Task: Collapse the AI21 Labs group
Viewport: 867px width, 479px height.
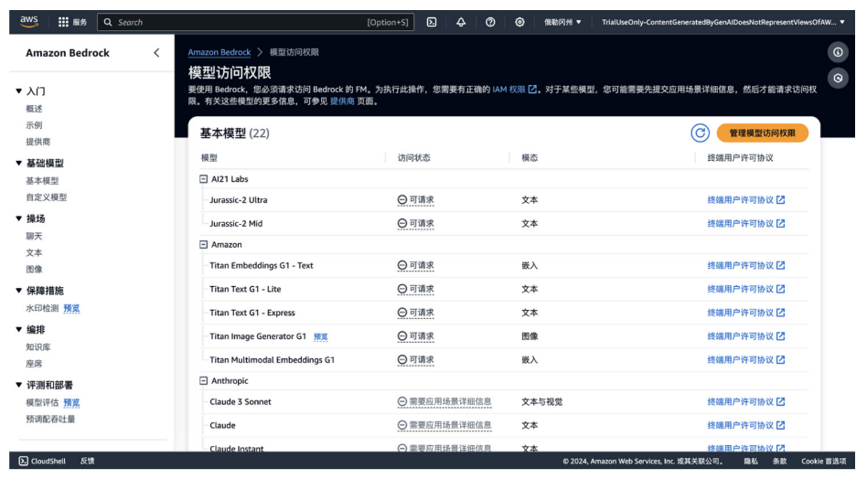Action: [x=203, y=179]
